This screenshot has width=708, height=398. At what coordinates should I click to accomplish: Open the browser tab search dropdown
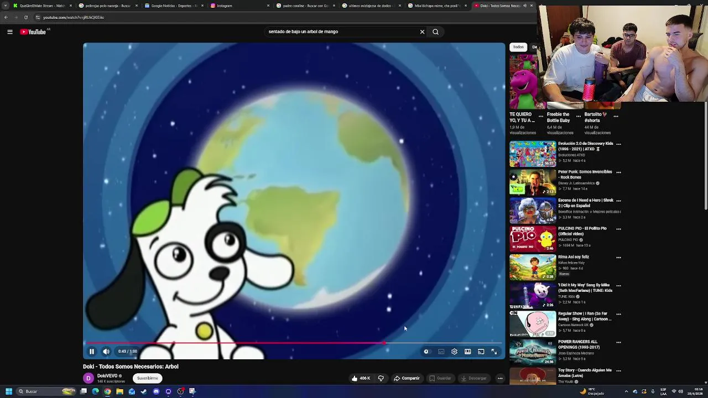coord(6,6)
